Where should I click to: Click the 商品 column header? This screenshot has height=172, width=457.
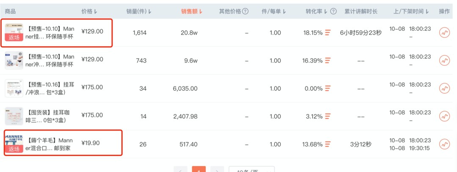click(x=10, y=11)
